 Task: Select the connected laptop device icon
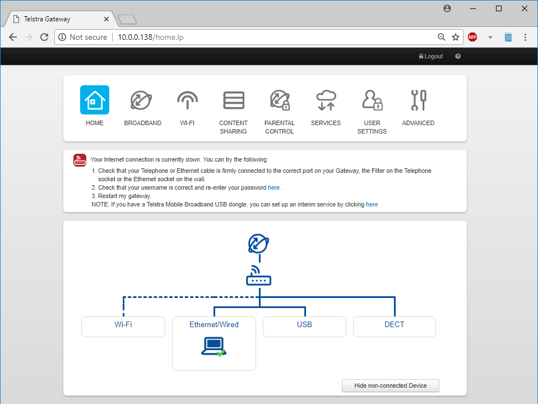pyautogui.click(x=214, y=347)
